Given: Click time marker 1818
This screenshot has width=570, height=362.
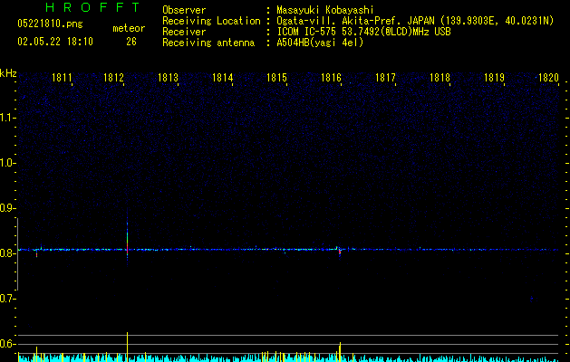Looking at the screenshot, I should tap(440, 78).
